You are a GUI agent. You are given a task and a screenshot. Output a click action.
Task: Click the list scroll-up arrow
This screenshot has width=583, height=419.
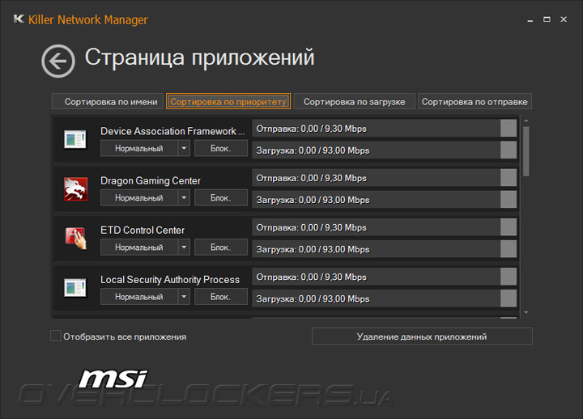526,121
